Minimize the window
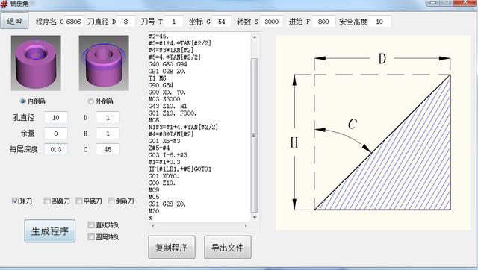This screenshot has height=270, width=478. (x=432, y=2)
